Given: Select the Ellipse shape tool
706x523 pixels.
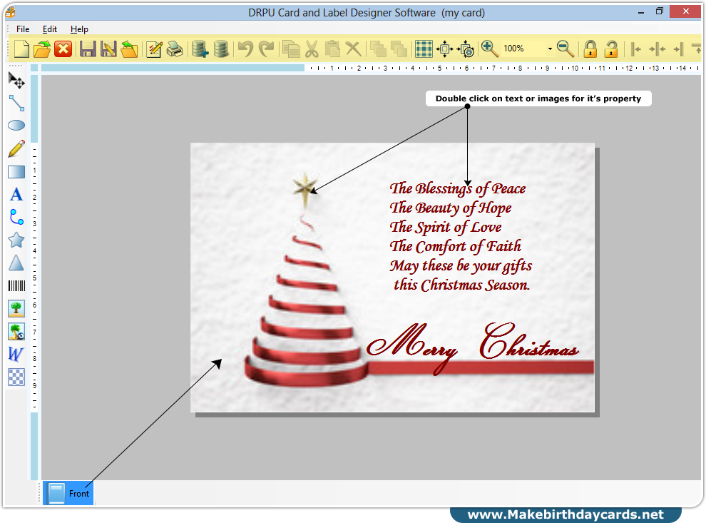Looking at the screenshot, I should point(16,126).
